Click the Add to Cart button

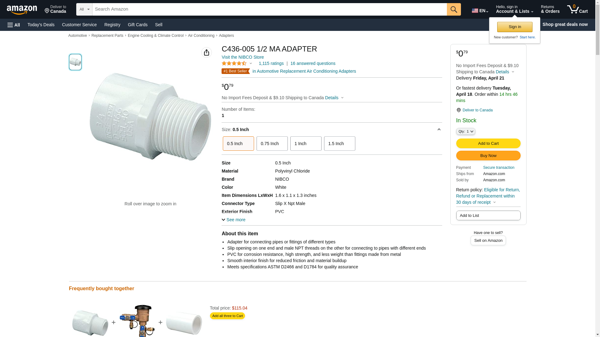click(488, 143)
